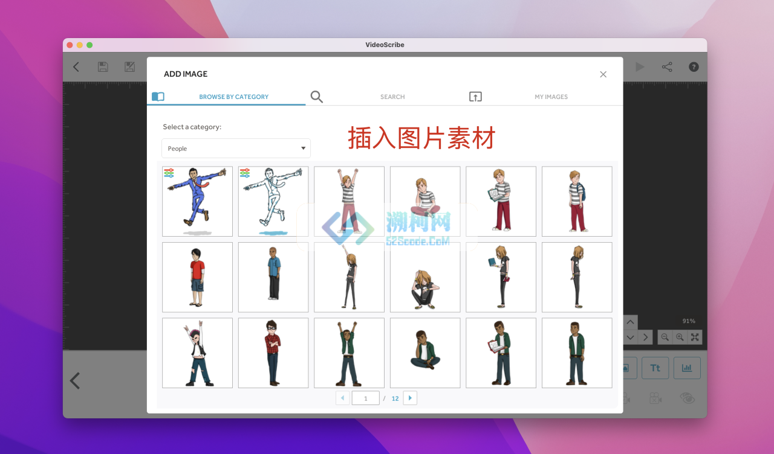Go to the previous page of images

(x=342, y=398)
